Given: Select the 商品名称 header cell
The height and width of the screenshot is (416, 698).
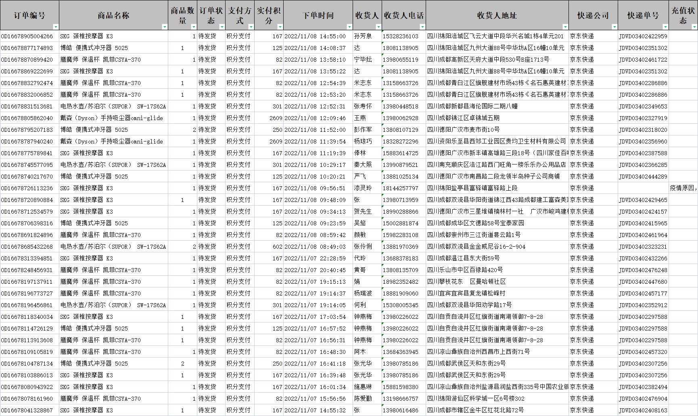Looking at the screenshot, I should click(113, 15).
